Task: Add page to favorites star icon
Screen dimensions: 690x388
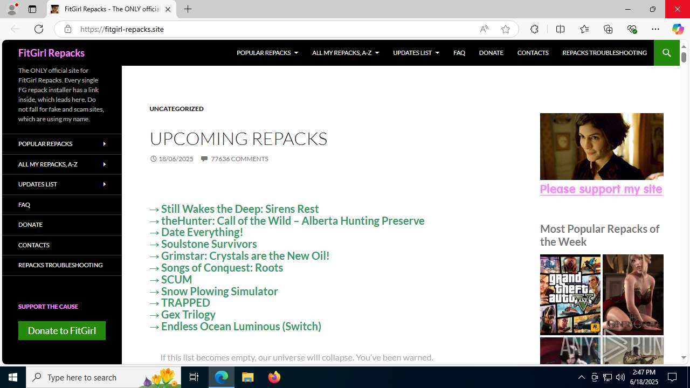Action: pos(505,29)
